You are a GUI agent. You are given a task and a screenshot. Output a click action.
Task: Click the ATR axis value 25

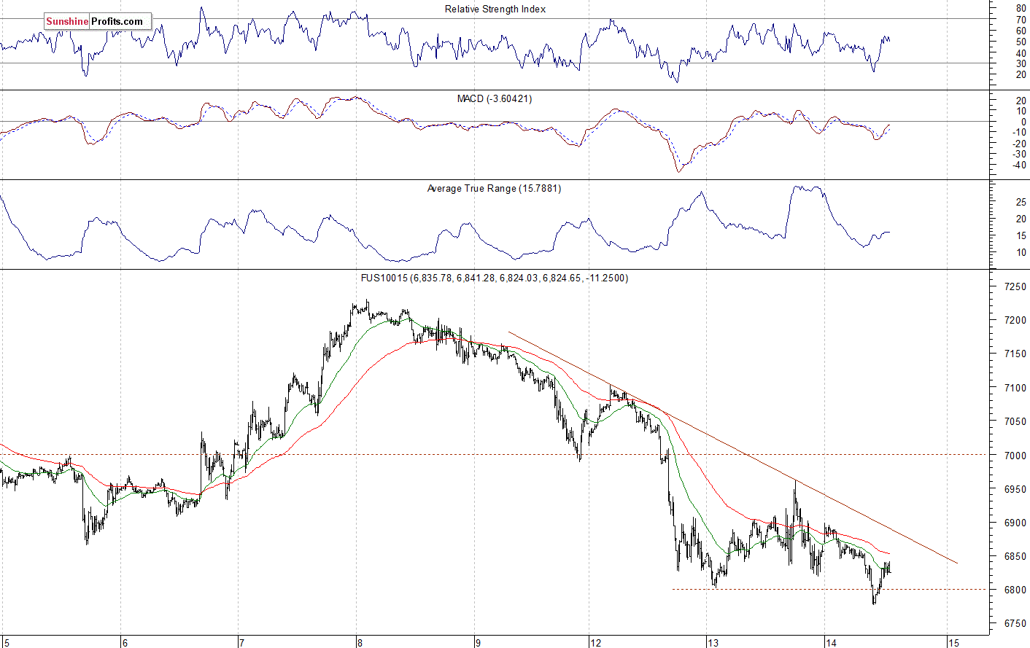pyautogui.click(x=1021, y=202)
